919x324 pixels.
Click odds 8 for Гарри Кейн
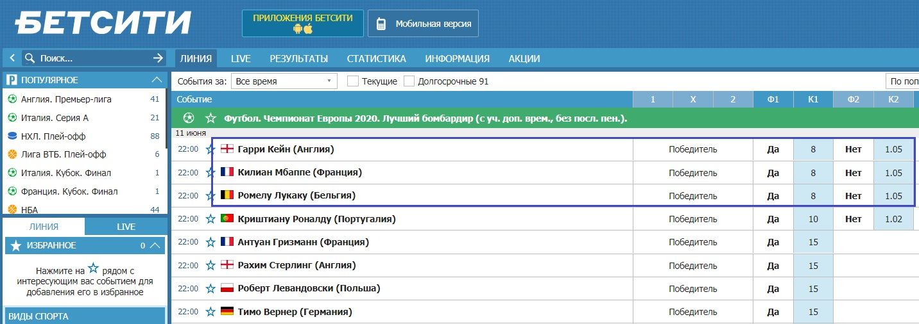(x=813, y=149)
